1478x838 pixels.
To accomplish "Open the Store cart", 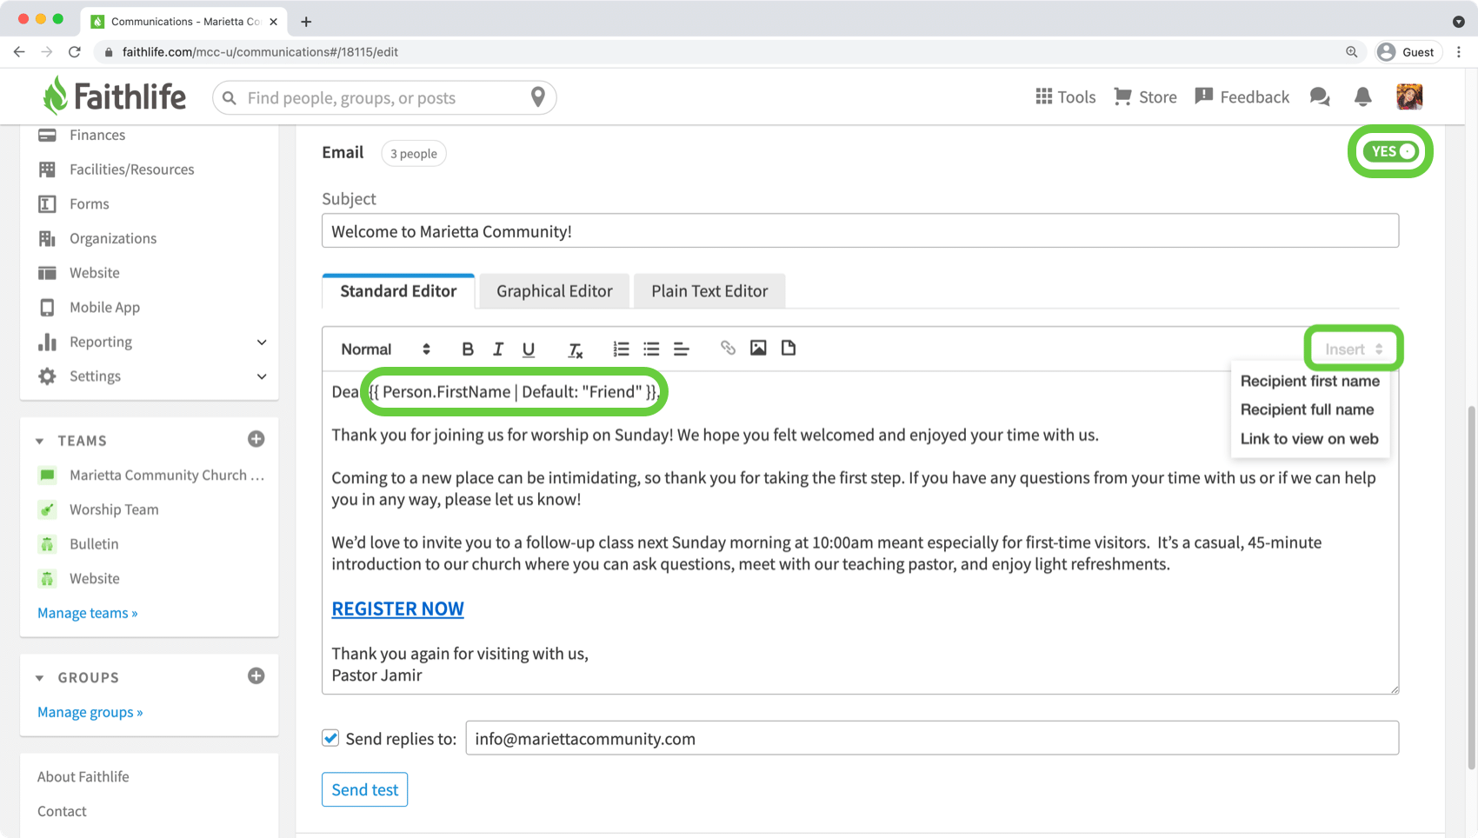I will 1145,96.
